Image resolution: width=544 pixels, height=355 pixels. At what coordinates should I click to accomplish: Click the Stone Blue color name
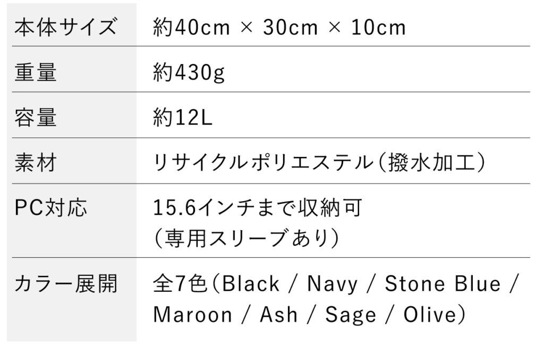[443, 284]
